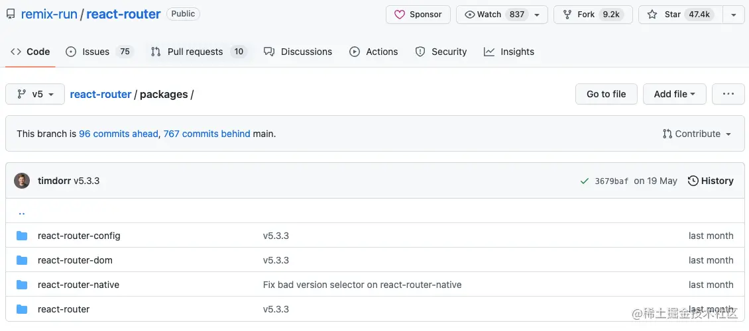Open the 767 commits behind link
The image size is (749, 331).
coord(207,134)
